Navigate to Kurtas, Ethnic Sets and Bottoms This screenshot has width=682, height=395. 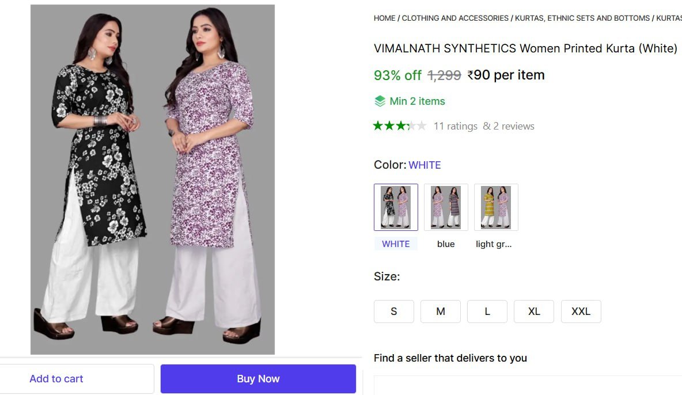pos(582,18)
